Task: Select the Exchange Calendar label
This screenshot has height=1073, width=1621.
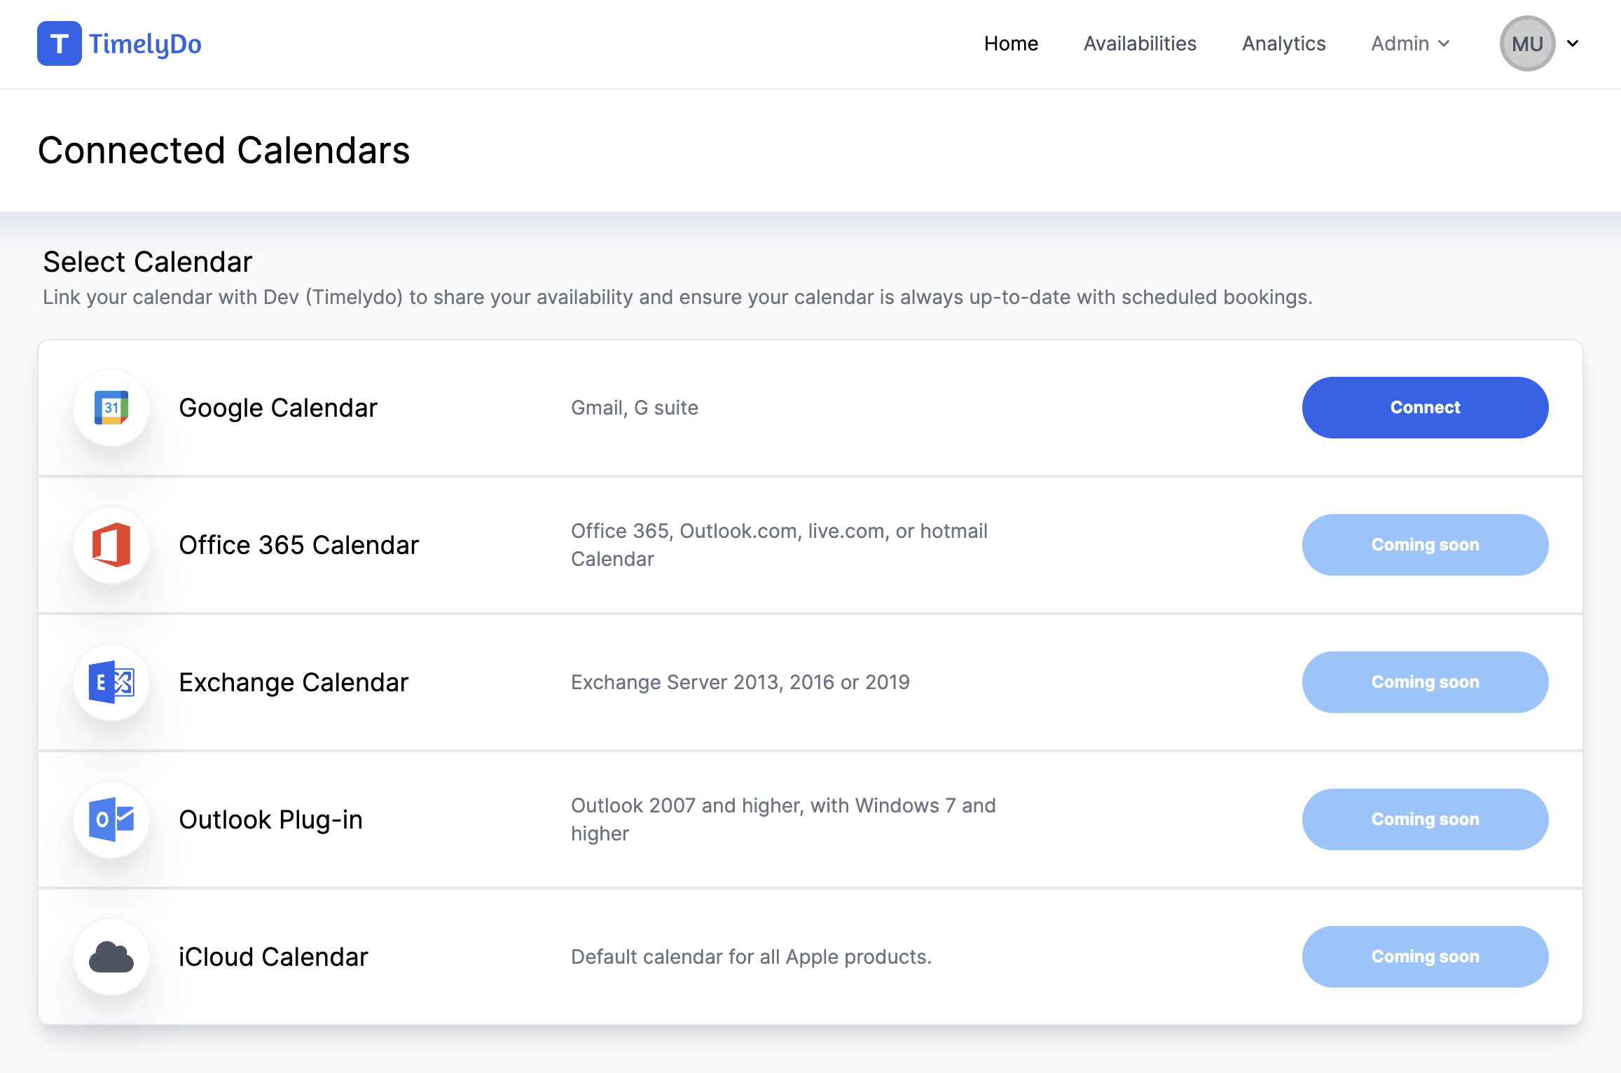Action: click(x=294, y=682)
